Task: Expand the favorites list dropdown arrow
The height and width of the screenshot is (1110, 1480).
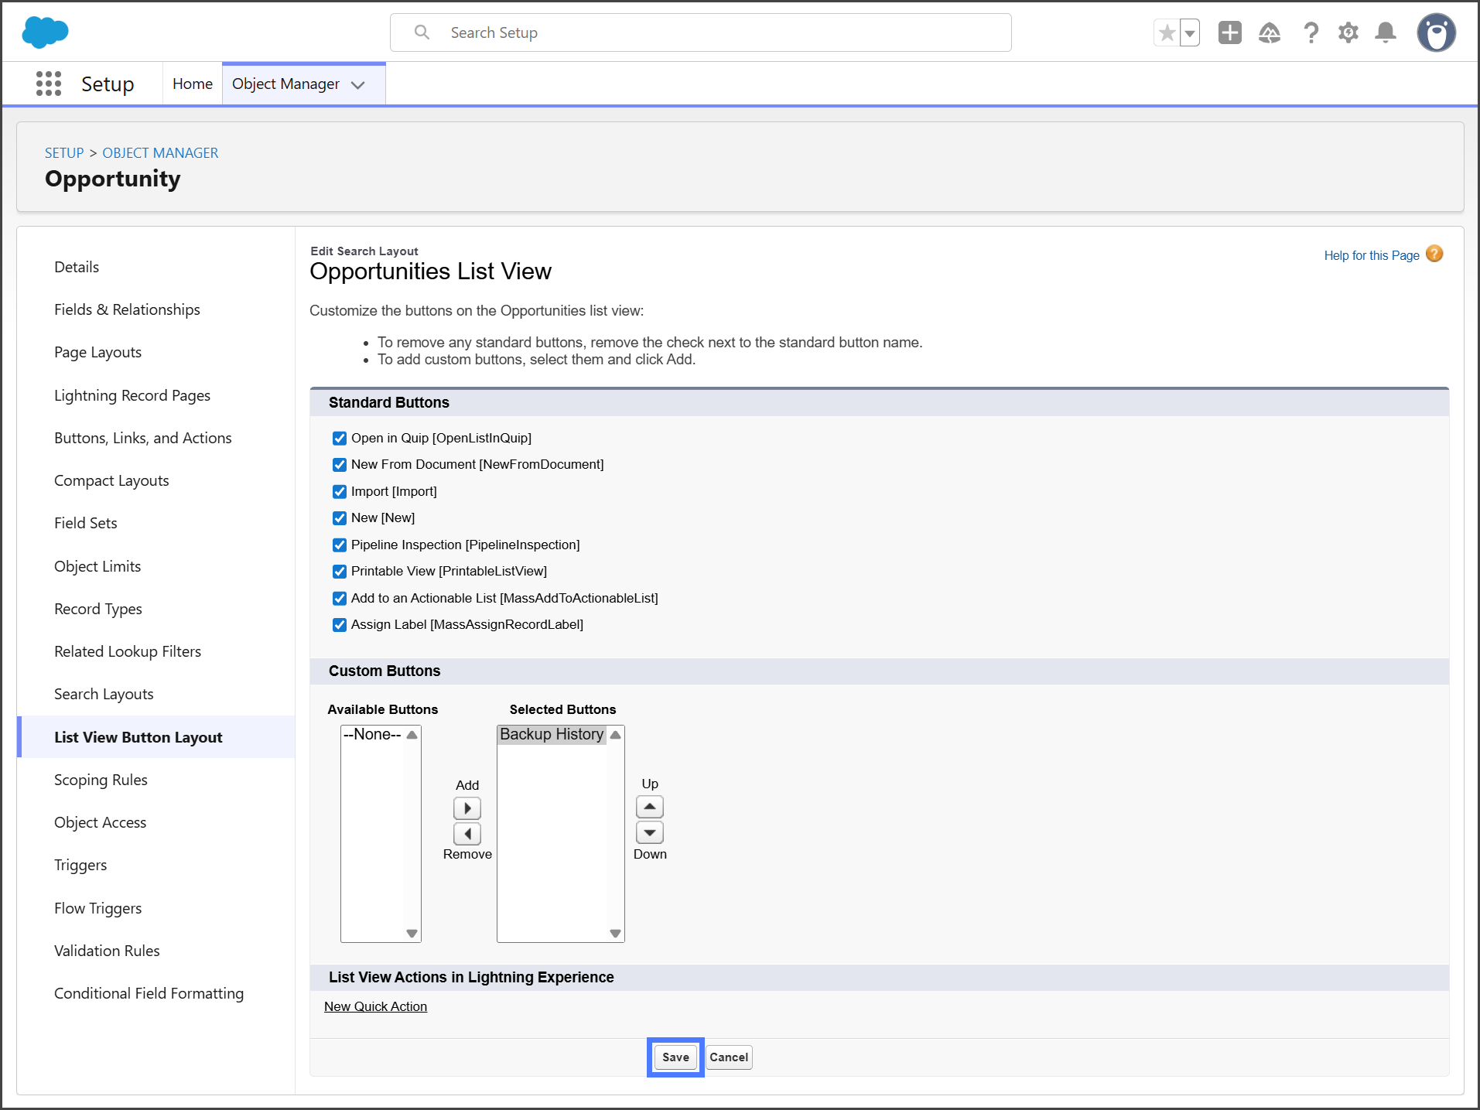Action: click(x=1190, y=33)
